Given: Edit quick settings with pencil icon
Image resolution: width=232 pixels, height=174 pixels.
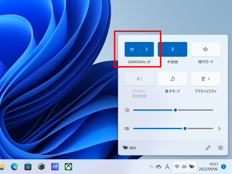Looking at the screenshot, I should 208,147.
